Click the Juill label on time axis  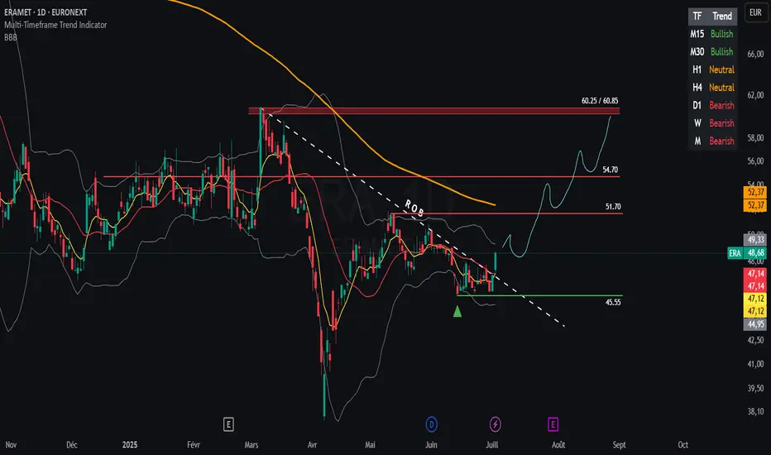pyautogui.click(x=492, y=445)
